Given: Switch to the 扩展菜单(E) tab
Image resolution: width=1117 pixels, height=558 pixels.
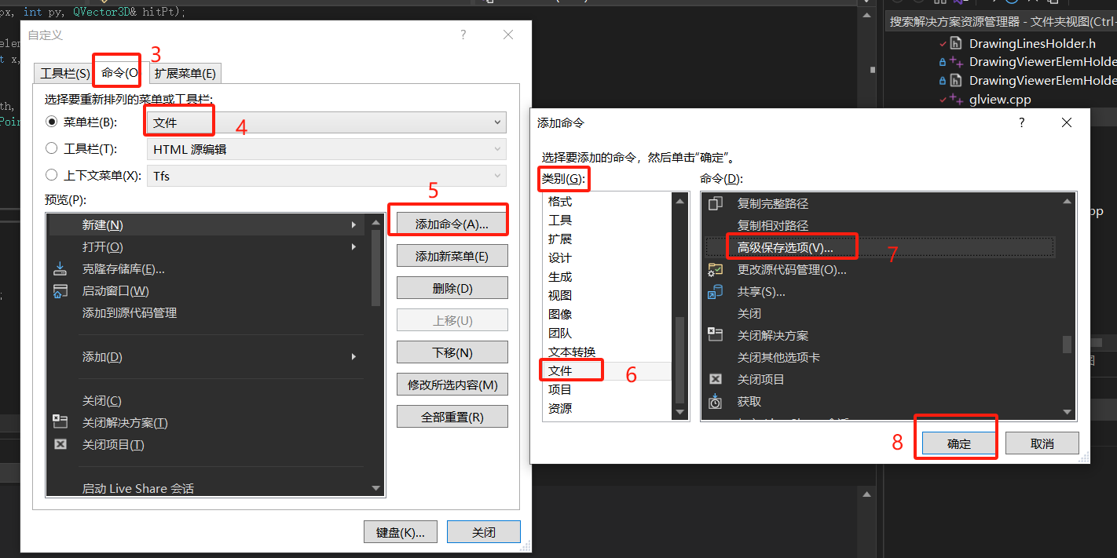Looking at the screenshot, I should 185,74.
